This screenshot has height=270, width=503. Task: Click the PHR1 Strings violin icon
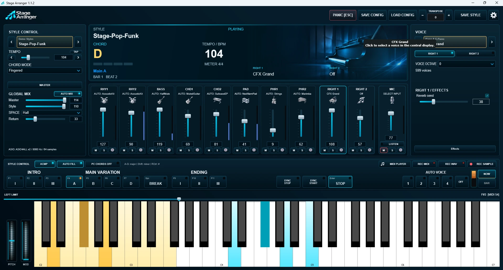(x=274, y=100)
